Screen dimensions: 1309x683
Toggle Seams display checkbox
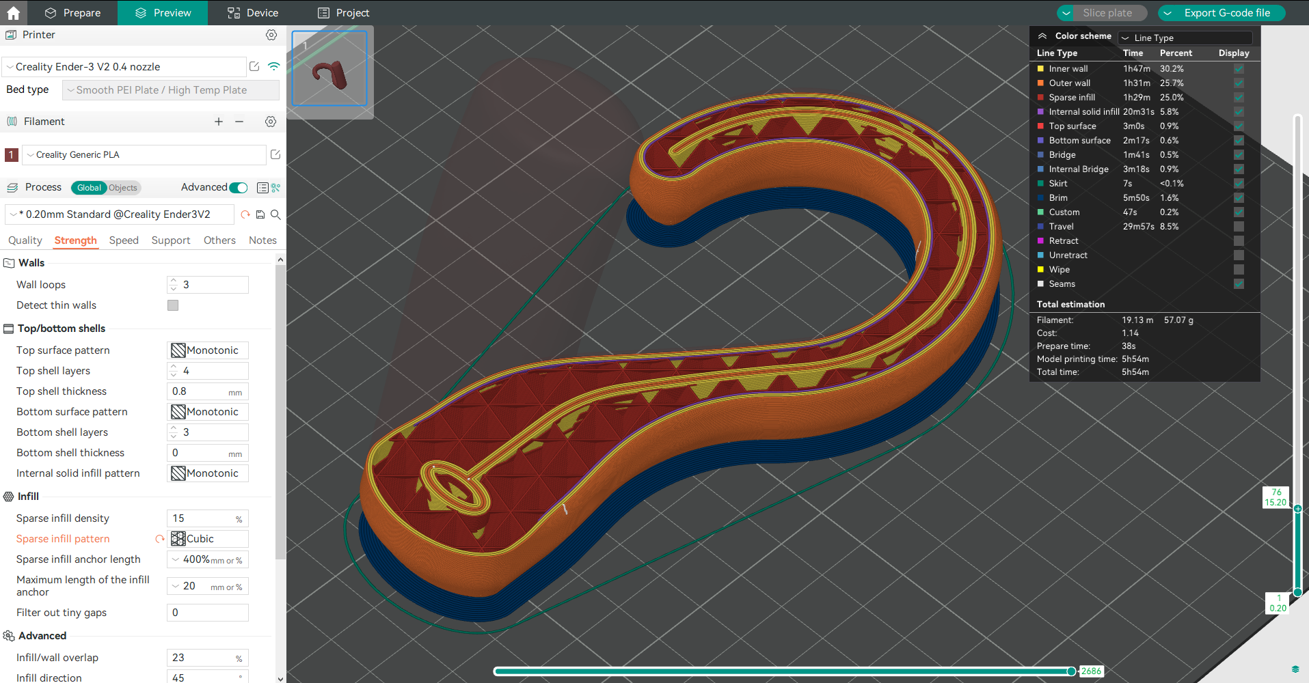(x=1239, y=284)
